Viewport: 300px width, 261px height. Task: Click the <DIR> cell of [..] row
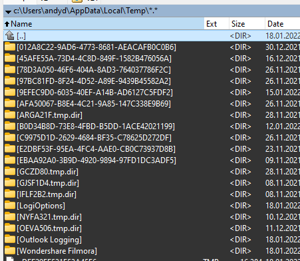(241, 36)
